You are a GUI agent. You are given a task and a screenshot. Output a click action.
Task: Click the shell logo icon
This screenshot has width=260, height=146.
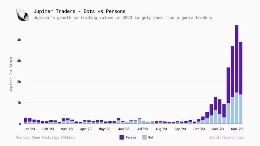click(x=23, y=15)
